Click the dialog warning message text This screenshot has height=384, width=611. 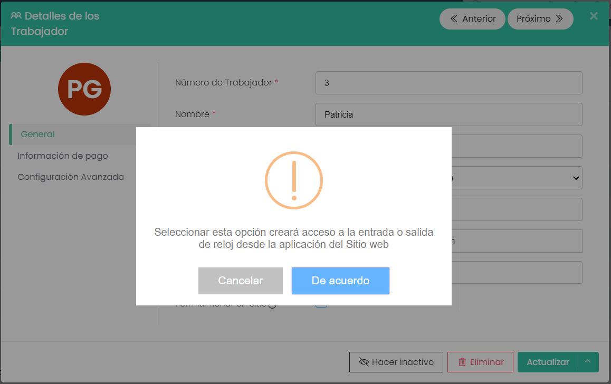(293, 238)
